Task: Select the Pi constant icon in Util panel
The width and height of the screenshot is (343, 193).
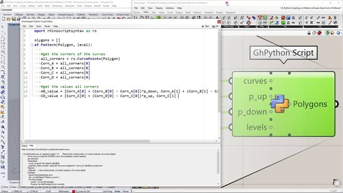Action: [x=312, y=23]
